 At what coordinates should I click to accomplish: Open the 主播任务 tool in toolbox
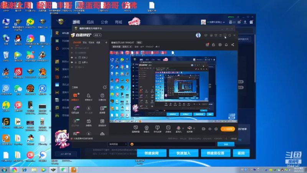tap(102, 97)
